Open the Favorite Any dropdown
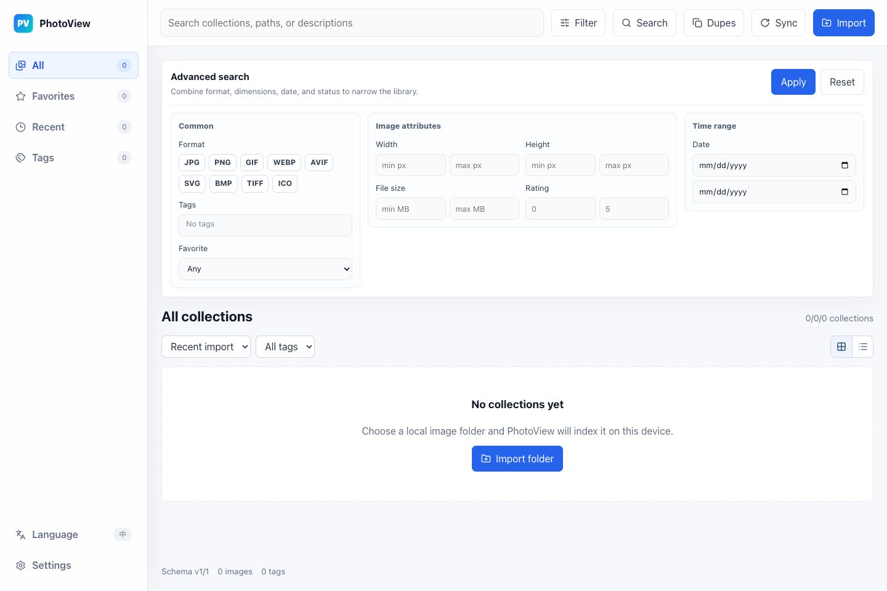The image size is (887, 591). (x=265, y=269)
